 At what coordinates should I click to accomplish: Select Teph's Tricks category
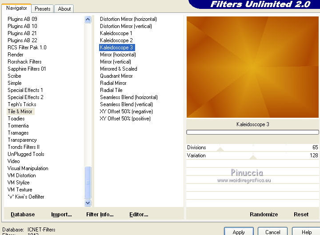point(22,104)
